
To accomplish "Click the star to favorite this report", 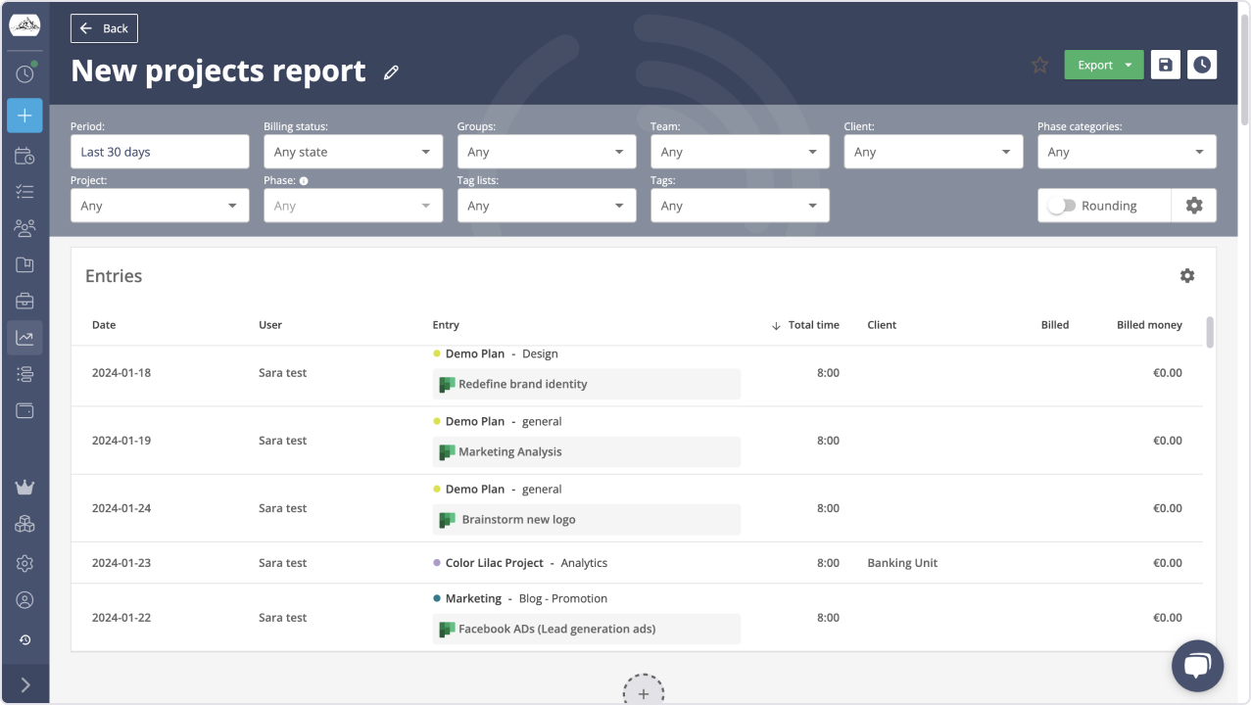I will [1038, 65].
